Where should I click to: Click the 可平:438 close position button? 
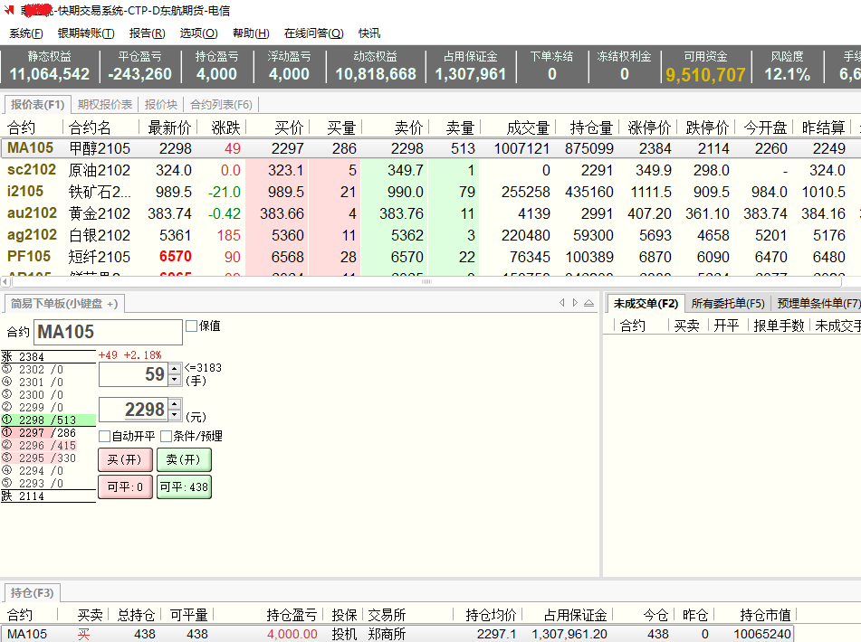pos(184,486)
